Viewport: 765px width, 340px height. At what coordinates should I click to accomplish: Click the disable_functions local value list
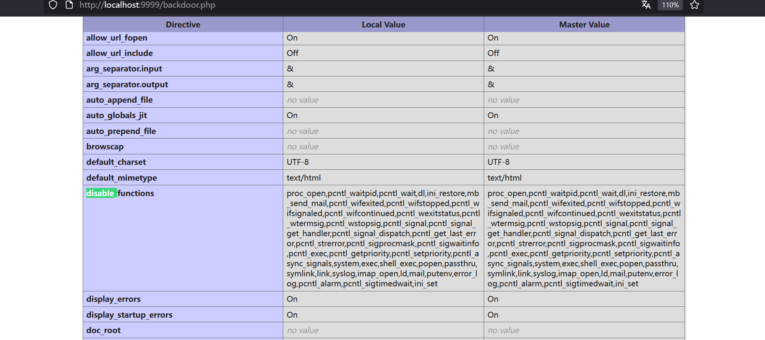coord(383,238)
